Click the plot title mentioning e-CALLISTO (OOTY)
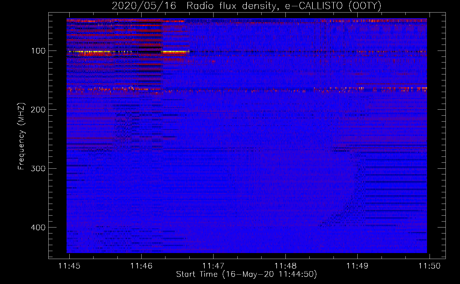The height and width of the screenshot is (284, 460). point(246,6)
